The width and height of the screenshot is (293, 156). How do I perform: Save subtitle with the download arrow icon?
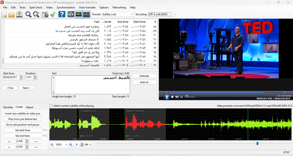pos(19,14)
